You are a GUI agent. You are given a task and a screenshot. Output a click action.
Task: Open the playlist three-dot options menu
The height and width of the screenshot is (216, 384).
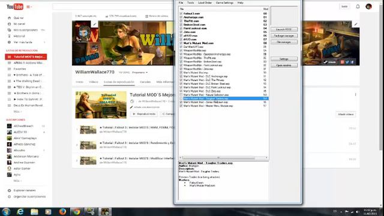point(355,95)
